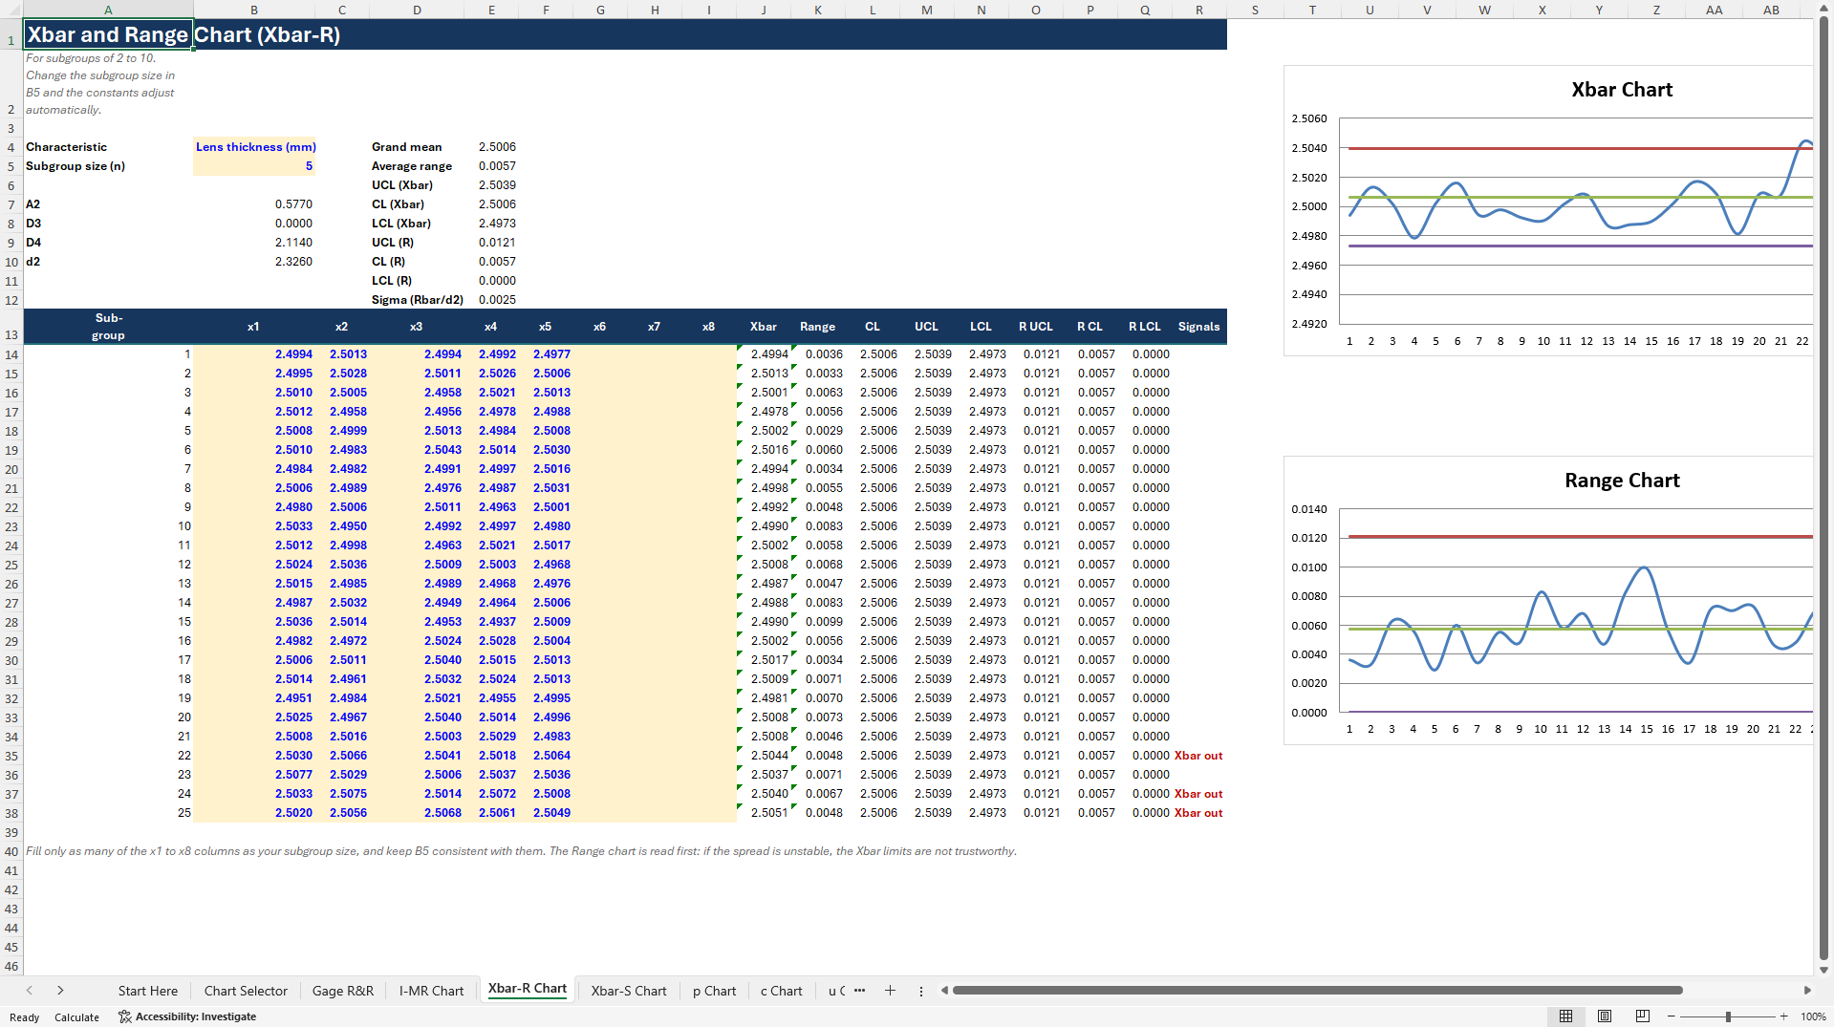Select UCL (R) value 0.0121

pyautogui.click(x=497, y=243)
